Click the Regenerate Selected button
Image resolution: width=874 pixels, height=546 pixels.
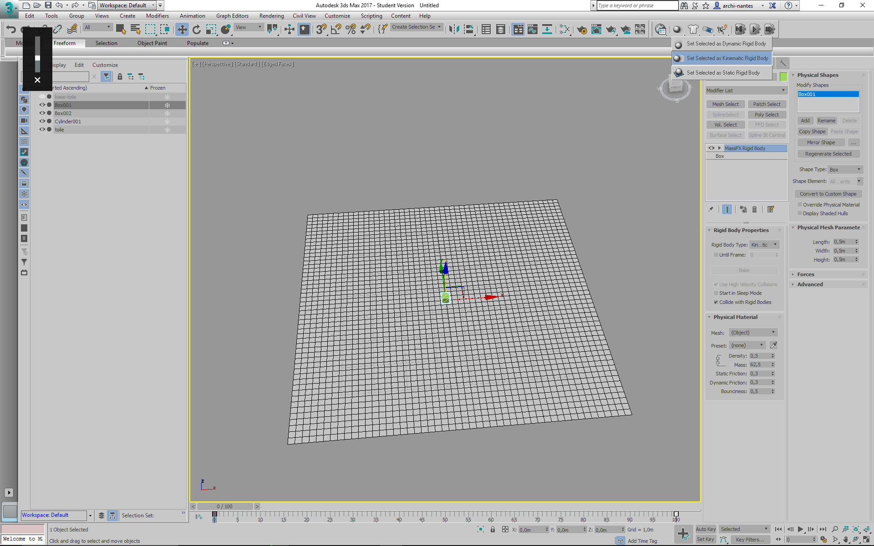click(x=828, y=154)
